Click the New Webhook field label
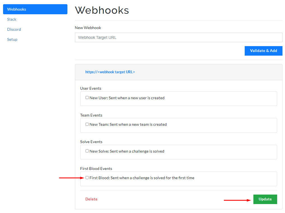The height and width of the screenshot is (213, 285). [88, 28]
